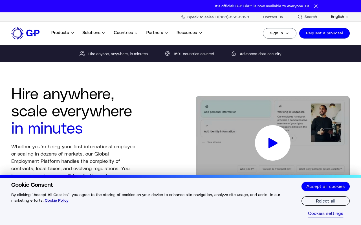Click globe icon beside 180+ countries

pyautogui.click(x=168, y=54)
